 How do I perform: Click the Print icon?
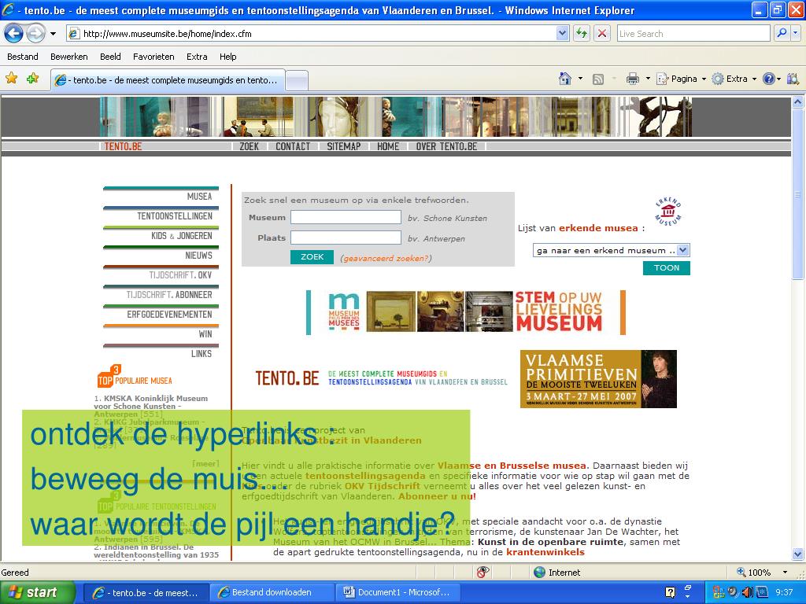[632, 79]
